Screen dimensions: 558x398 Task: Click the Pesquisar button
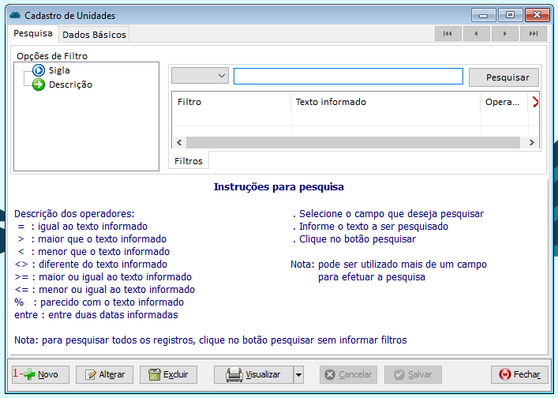504,77
